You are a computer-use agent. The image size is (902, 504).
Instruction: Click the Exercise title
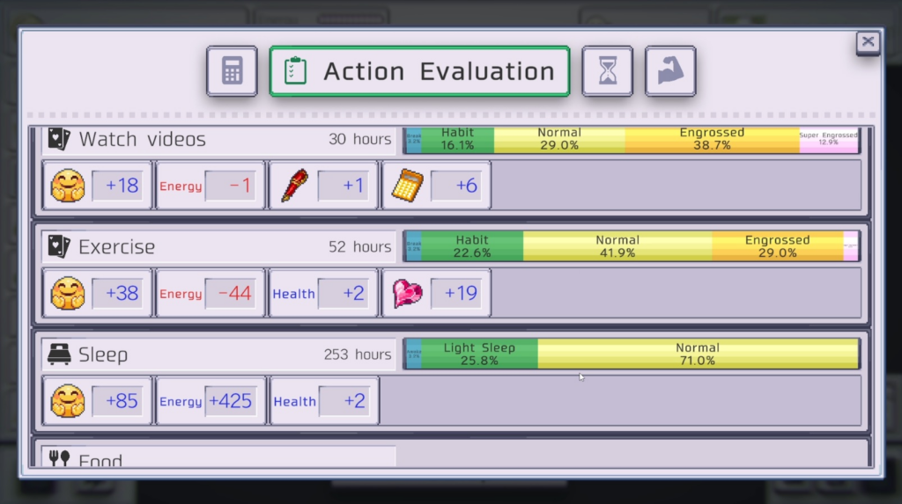[x=117, y=247]
